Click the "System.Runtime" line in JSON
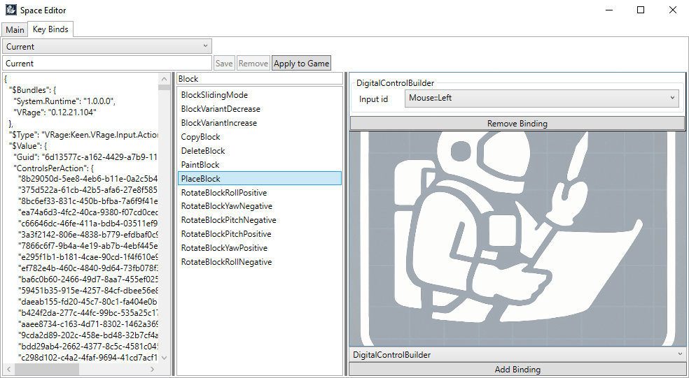The width and height of the screenshot is (689, 378). pos(64,102)
